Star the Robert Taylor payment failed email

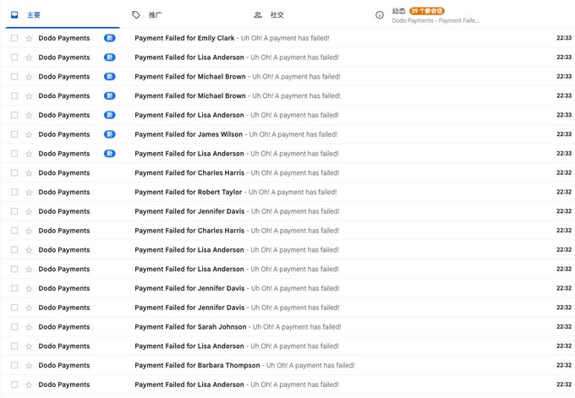click(x=29, y=193)
